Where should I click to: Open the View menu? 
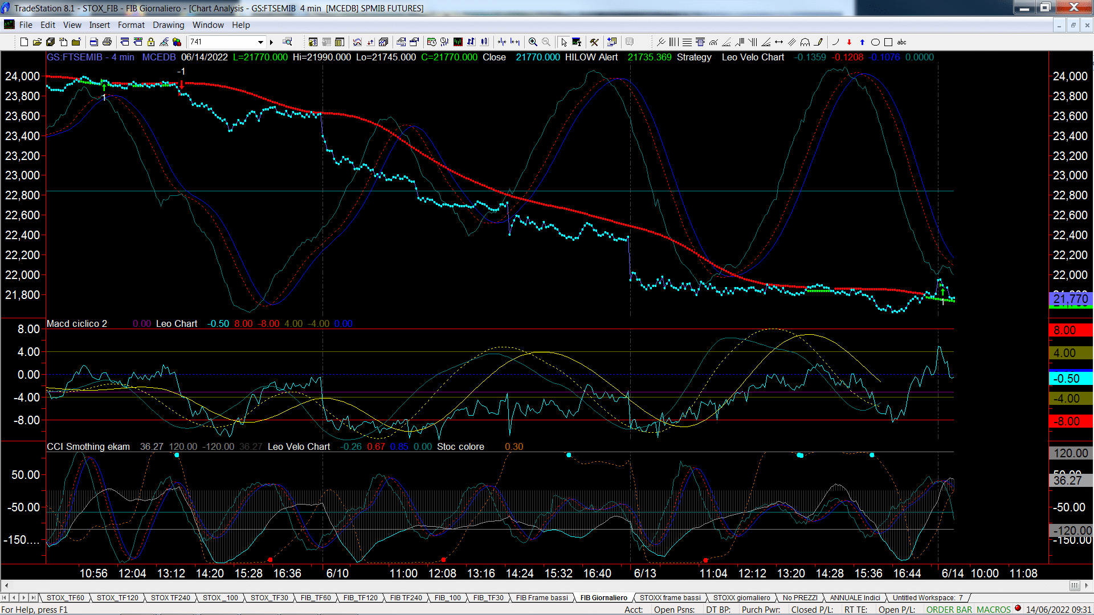[72, 25]
